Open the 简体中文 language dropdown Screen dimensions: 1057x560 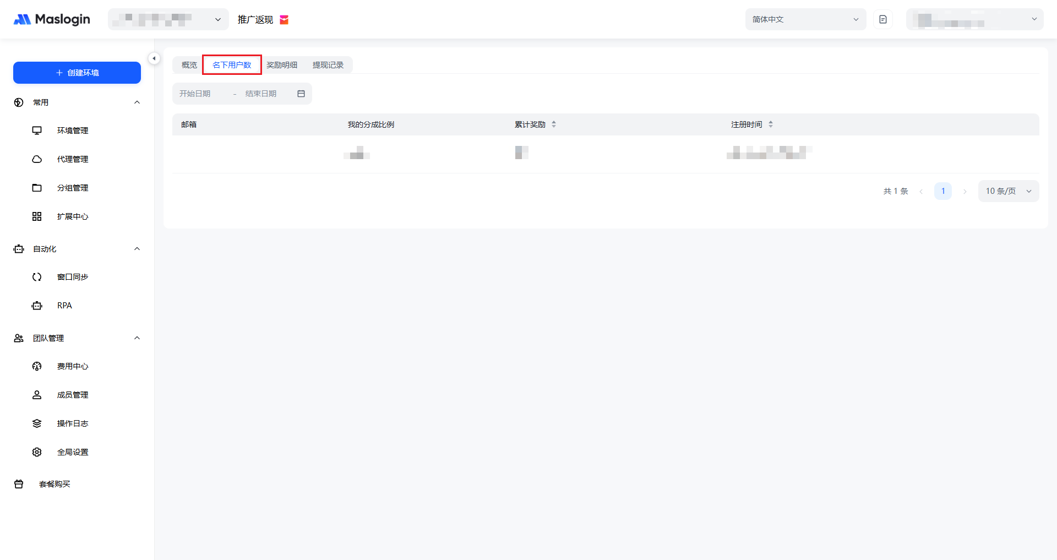805,19
